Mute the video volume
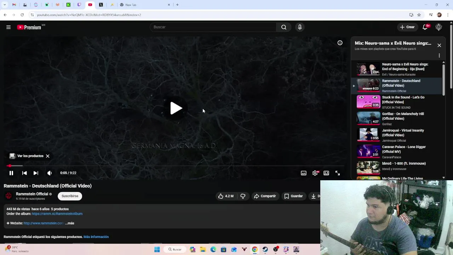The image size is (453, 255). [50, 173]
